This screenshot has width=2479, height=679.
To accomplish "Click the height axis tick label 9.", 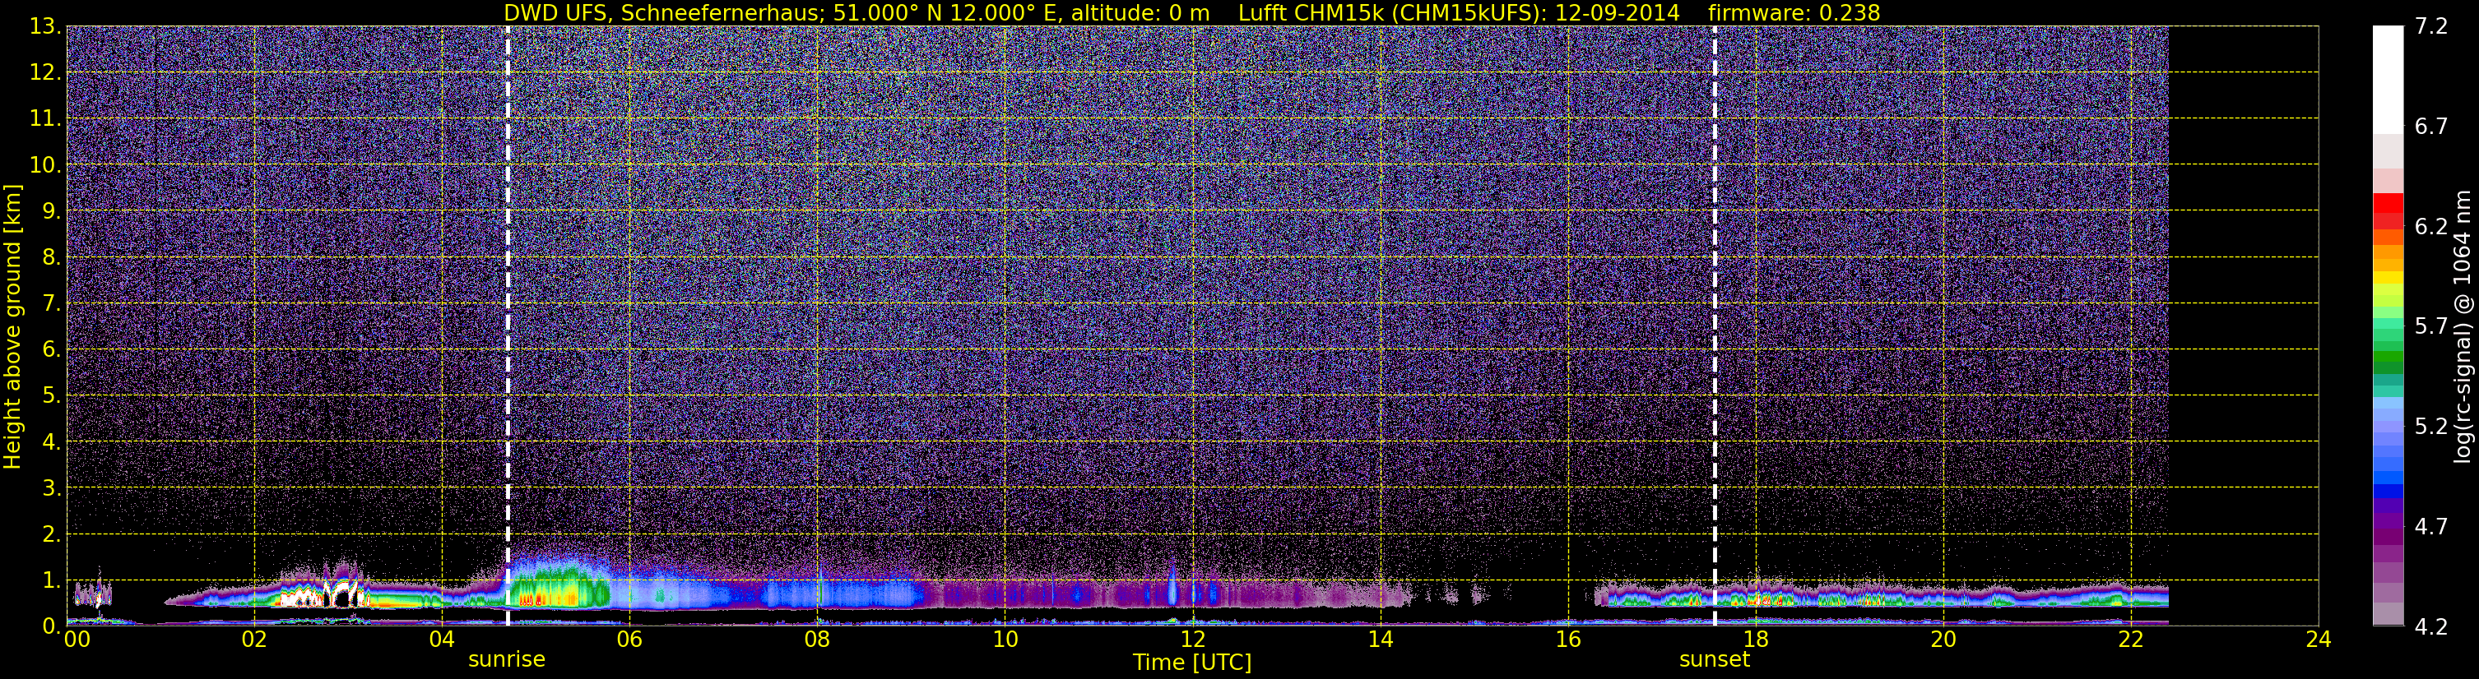I will 52,211.
